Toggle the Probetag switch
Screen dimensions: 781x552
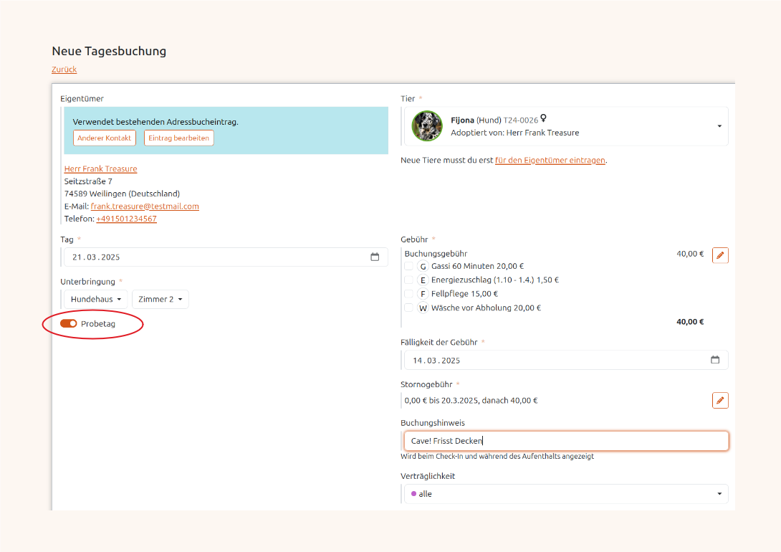[69, 324]
